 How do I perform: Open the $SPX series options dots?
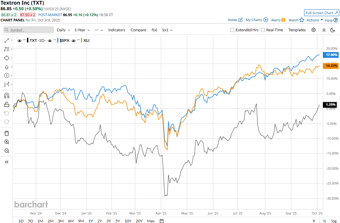[55, 40]
